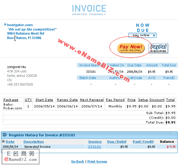Click the double chevron icon in Register History header
178x166 pixels.
5,135
